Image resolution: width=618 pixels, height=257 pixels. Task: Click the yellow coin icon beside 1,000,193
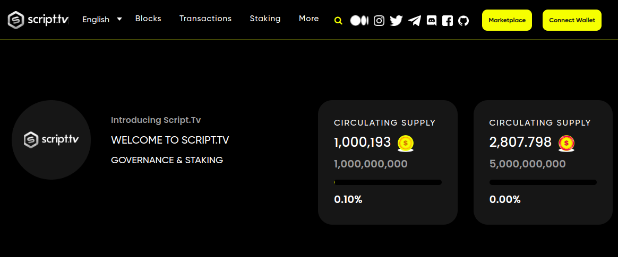click(x=406, y=143)
